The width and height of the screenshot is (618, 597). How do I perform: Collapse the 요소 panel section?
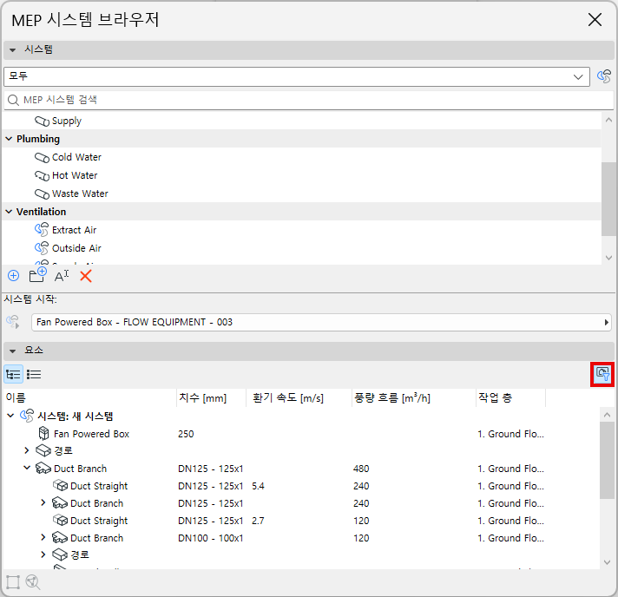point(13,351)
